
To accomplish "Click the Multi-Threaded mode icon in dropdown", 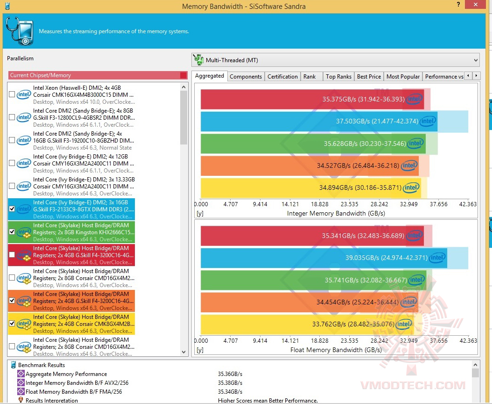I will tap(198, 60).
